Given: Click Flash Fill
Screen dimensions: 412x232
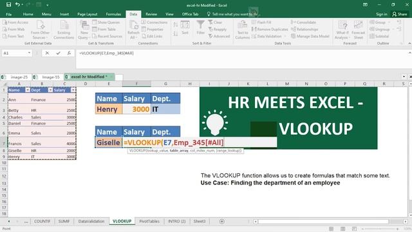Looking at the screenshot, I should point(261,23).
